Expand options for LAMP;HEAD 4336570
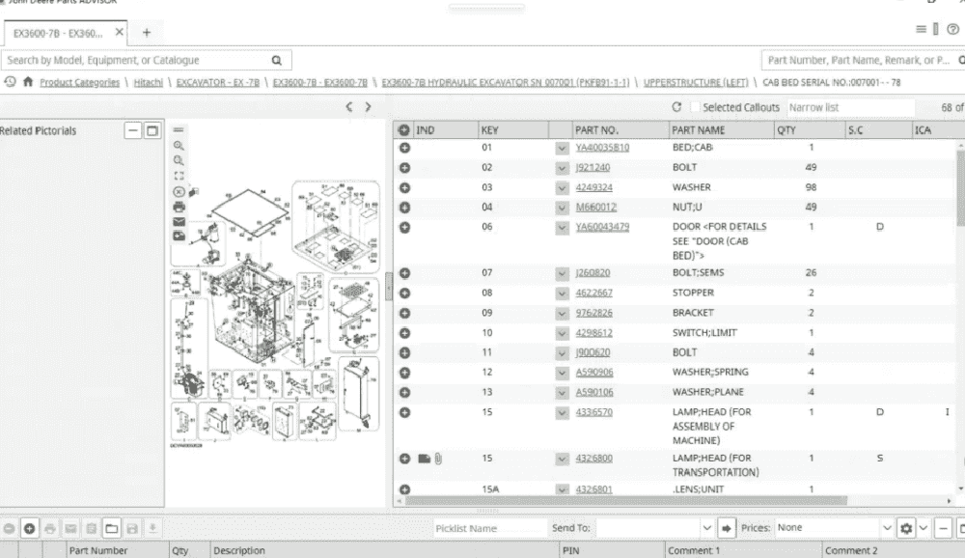The image size is (965, 558). [562, 412]
